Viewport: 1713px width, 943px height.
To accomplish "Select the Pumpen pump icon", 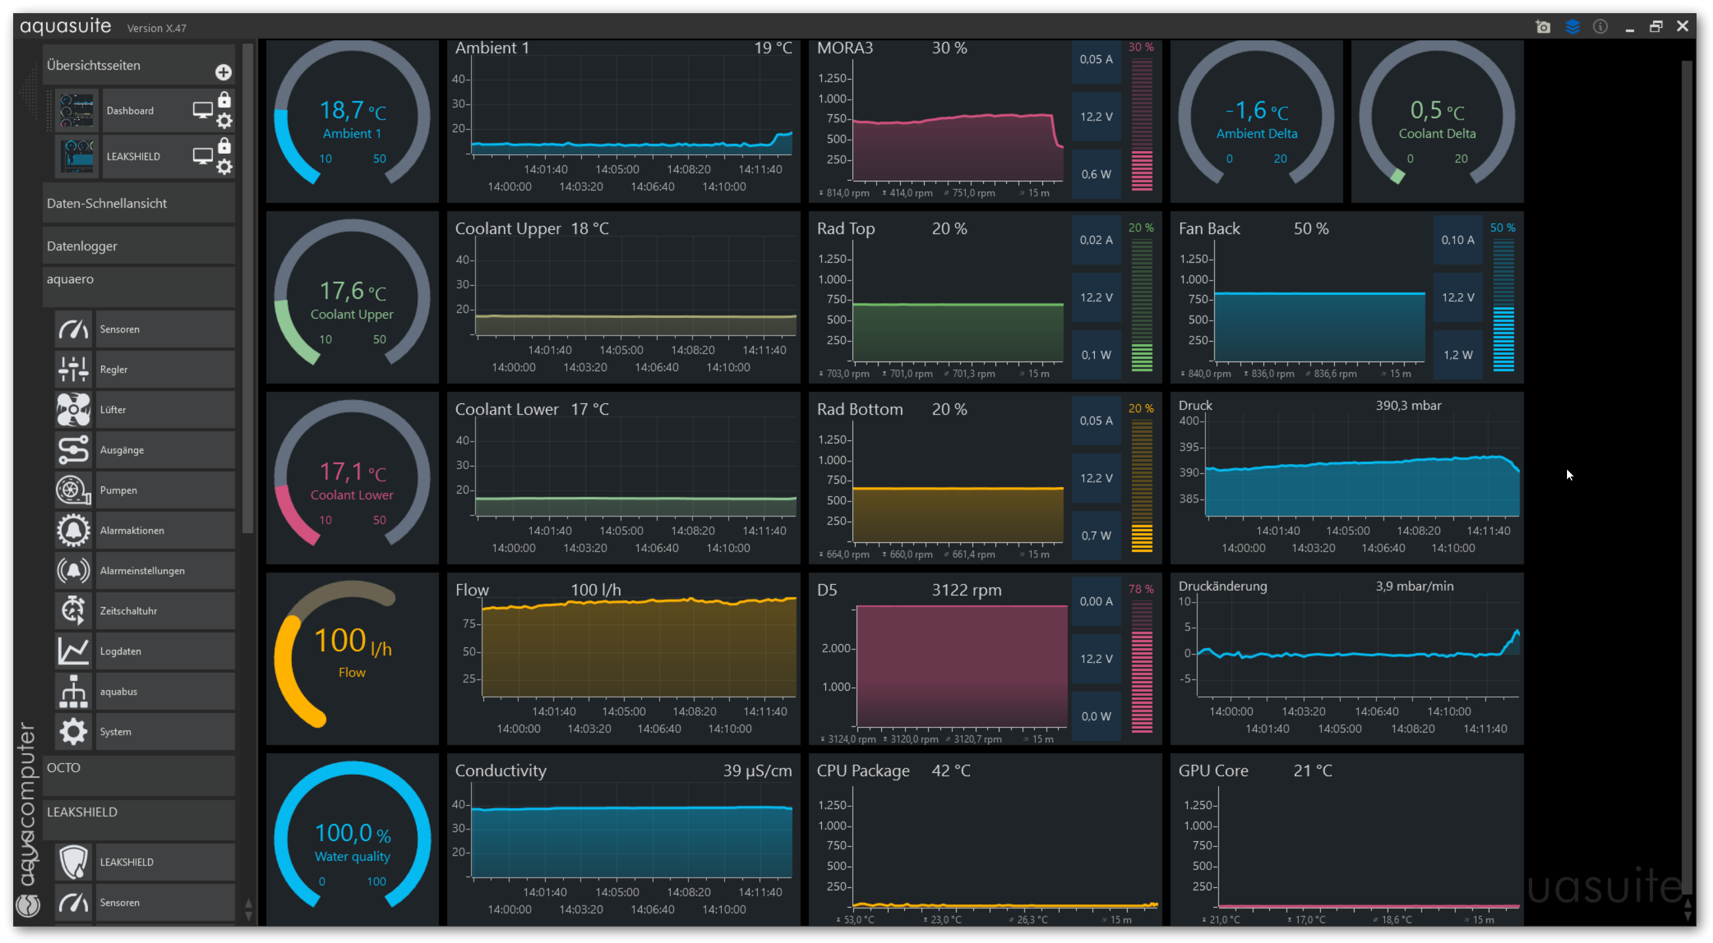I will pos(73,490).
